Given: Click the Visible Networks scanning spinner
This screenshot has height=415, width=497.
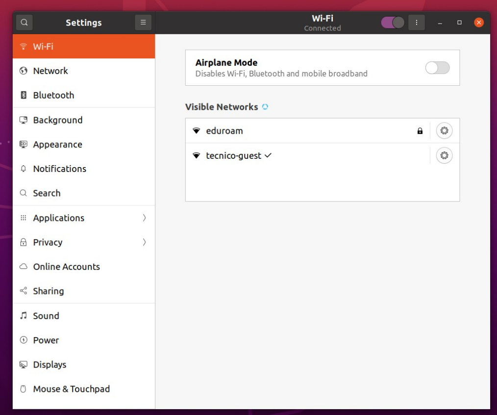Looking at the screenshot, I should click(265, 107).
